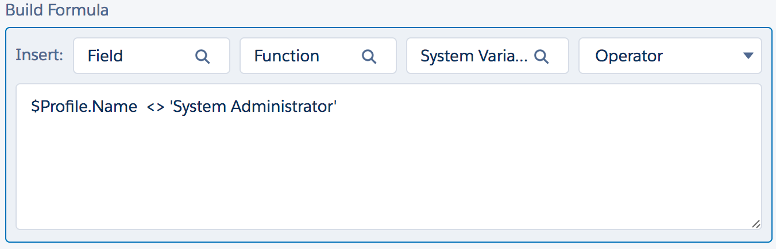The width and height of the screenshot is (776, 249).
Task: Open the Operator picklist
Action: point(670,56)
